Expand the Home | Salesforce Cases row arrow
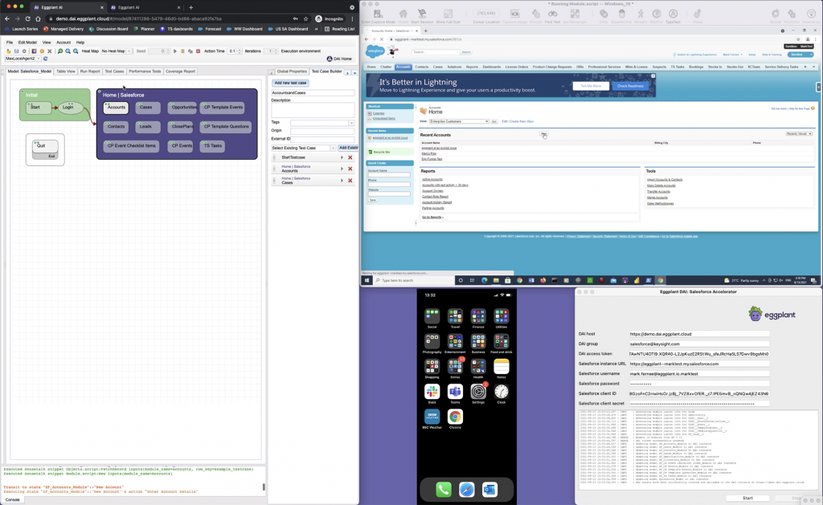The image size is (823, 505). [x=342, y=181]
